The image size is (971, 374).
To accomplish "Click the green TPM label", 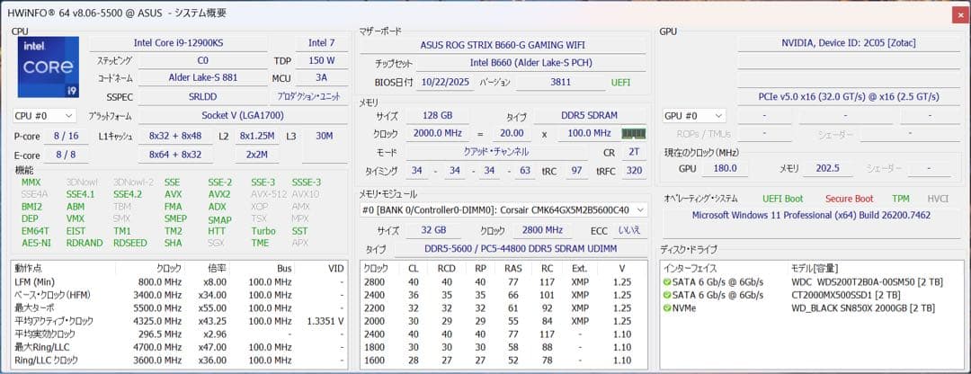I will [901, 199].
